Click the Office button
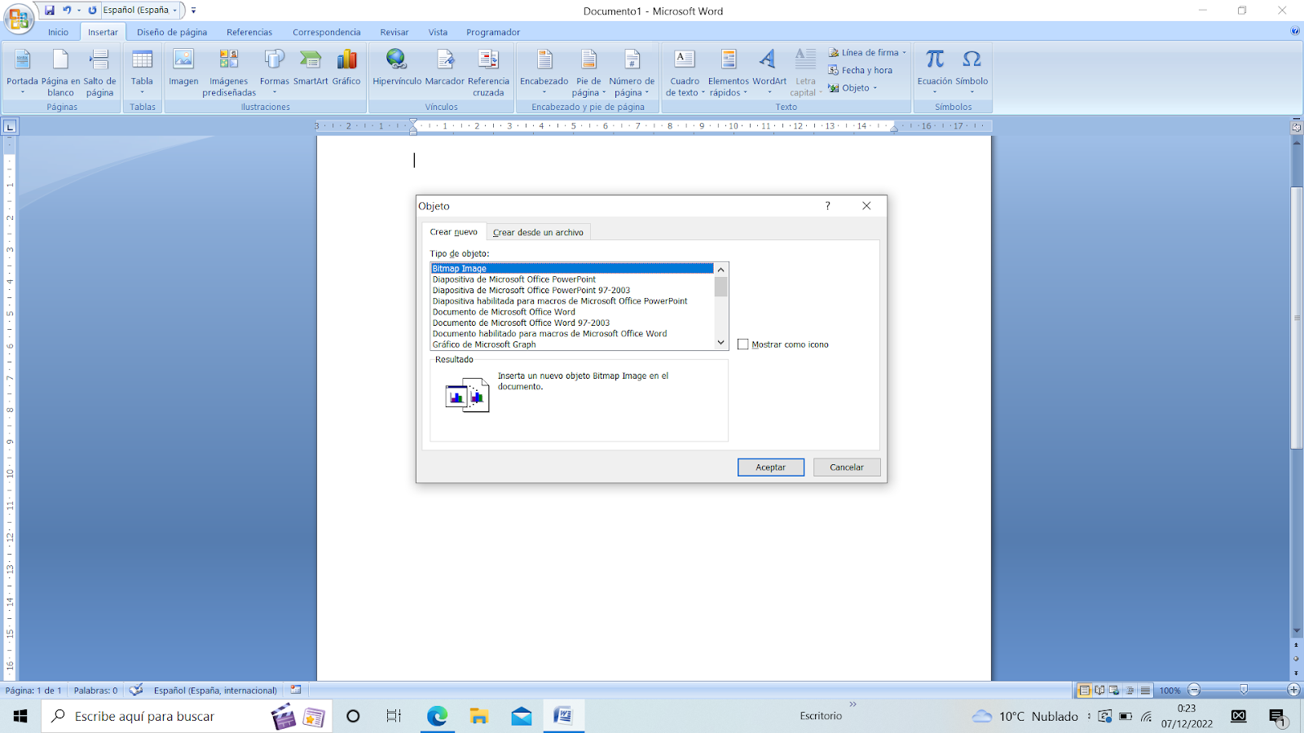Screen dimensions: 1304x733 click(x=19, y=18)
